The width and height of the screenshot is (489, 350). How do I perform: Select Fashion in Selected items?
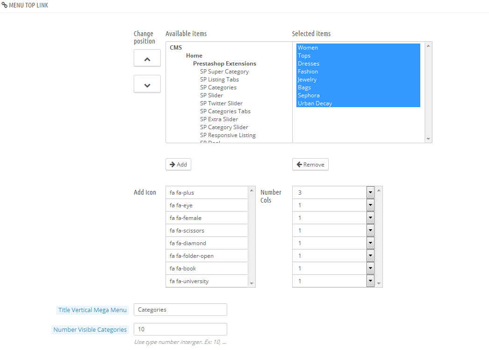(358, 72)
